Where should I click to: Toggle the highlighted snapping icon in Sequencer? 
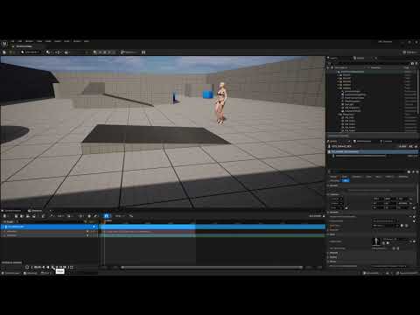point(107,216)
